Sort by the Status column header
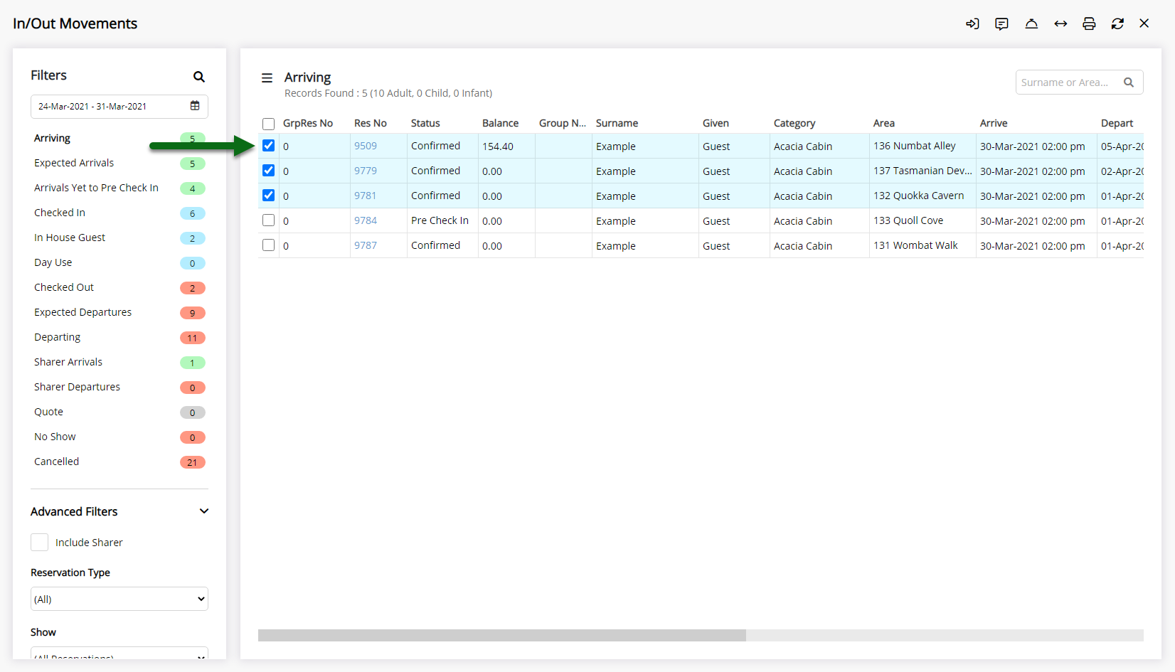 425,123
